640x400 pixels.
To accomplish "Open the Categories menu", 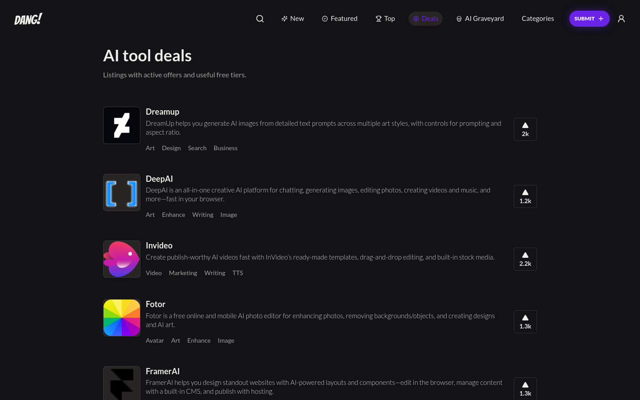I will (x=538, y=19).
